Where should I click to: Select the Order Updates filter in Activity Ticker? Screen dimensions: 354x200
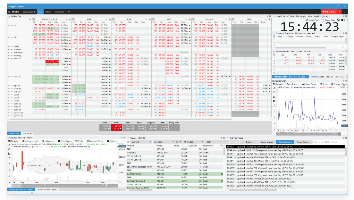coord(285,141)
